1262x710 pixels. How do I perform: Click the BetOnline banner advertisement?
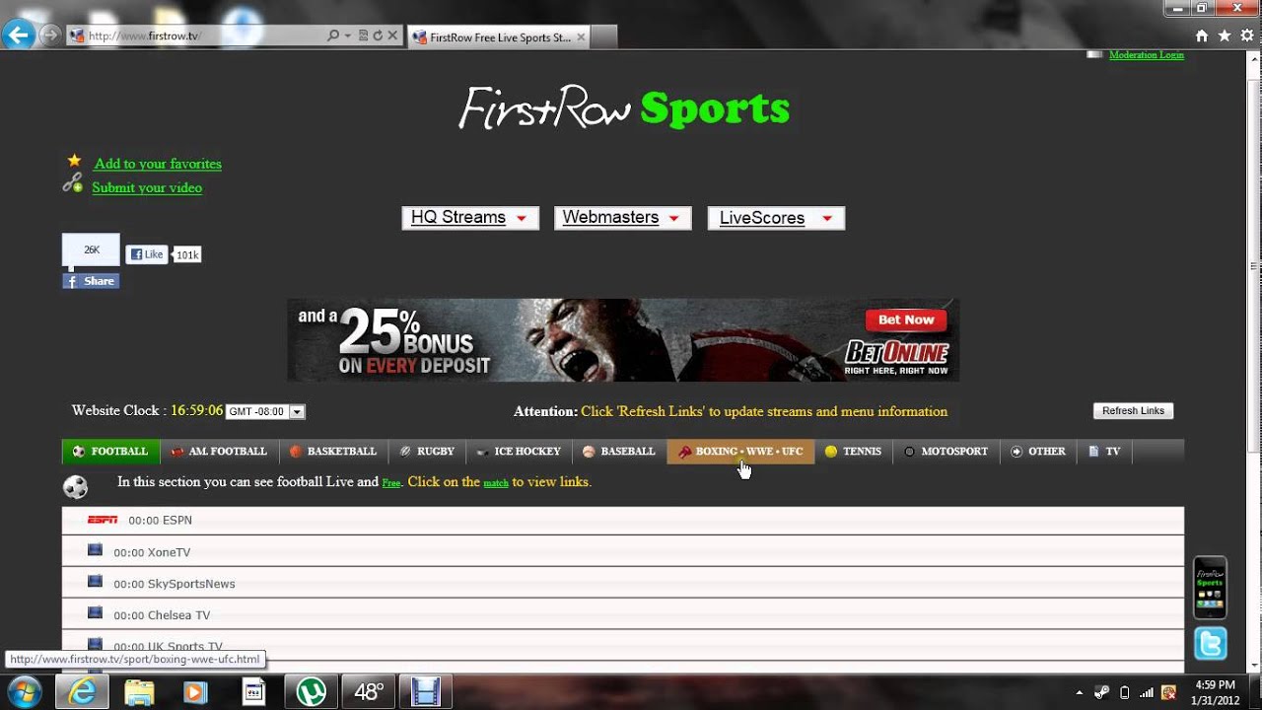[x=623, y=340]
